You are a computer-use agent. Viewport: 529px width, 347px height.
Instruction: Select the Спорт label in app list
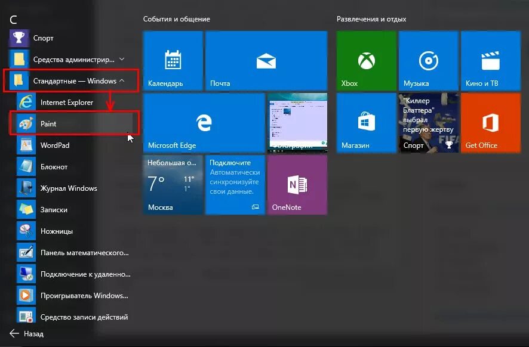click(43, 38)
